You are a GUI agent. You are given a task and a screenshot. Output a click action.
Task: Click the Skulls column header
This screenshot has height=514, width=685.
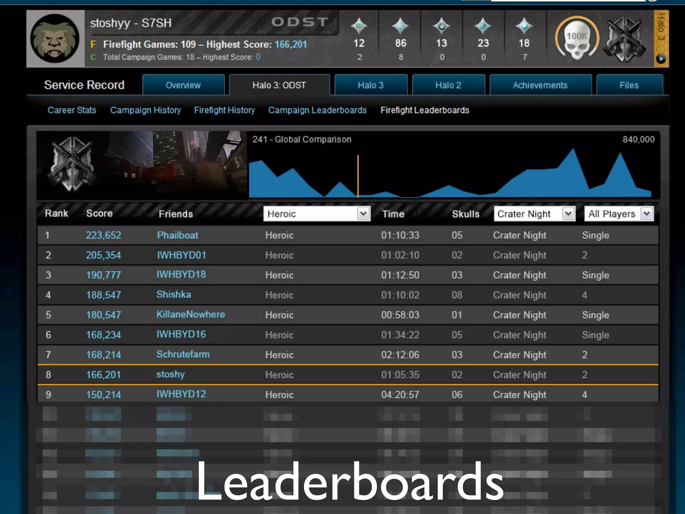(466, 214)
